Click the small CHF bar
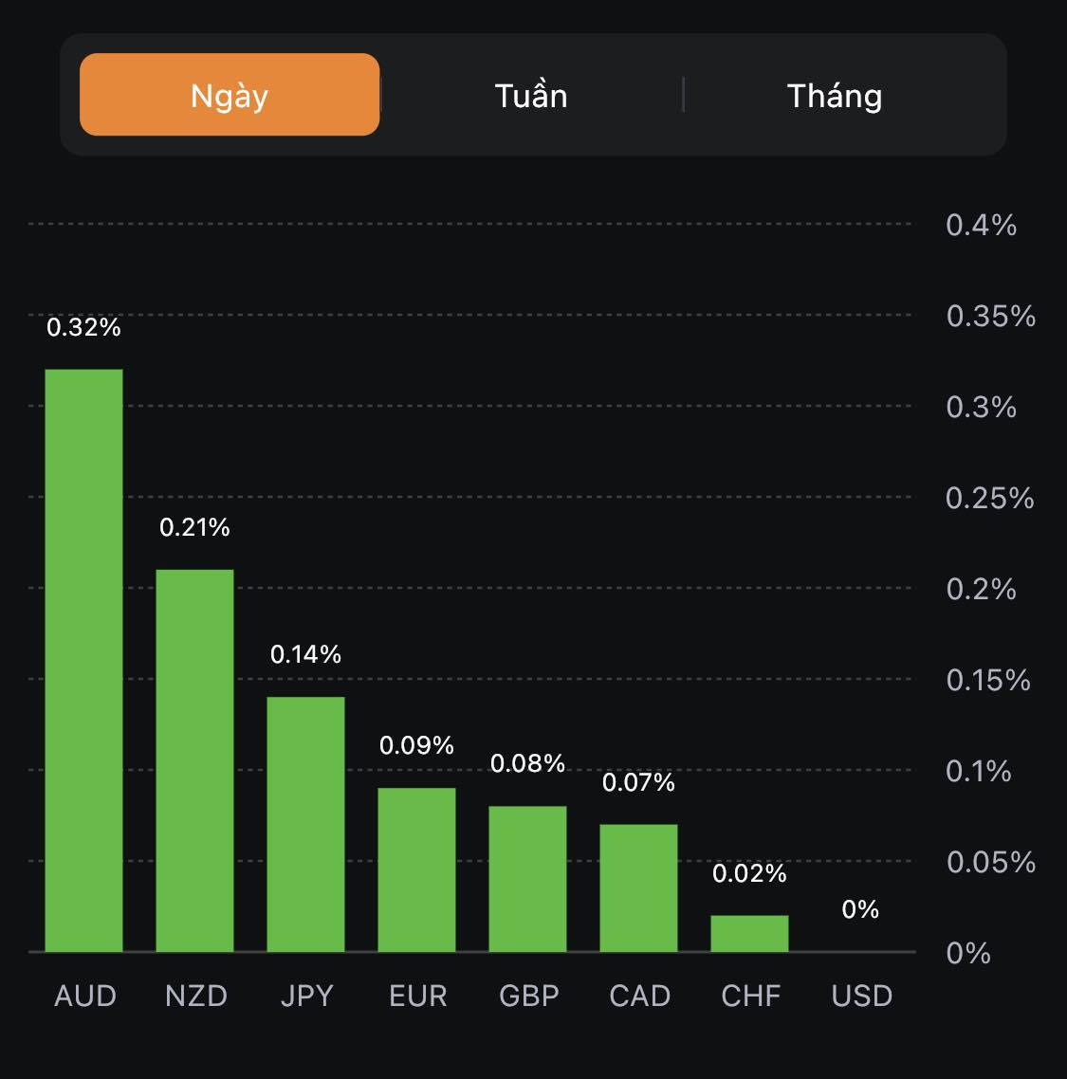Screen dimensions: 1067x1079 tap(749, 933)
